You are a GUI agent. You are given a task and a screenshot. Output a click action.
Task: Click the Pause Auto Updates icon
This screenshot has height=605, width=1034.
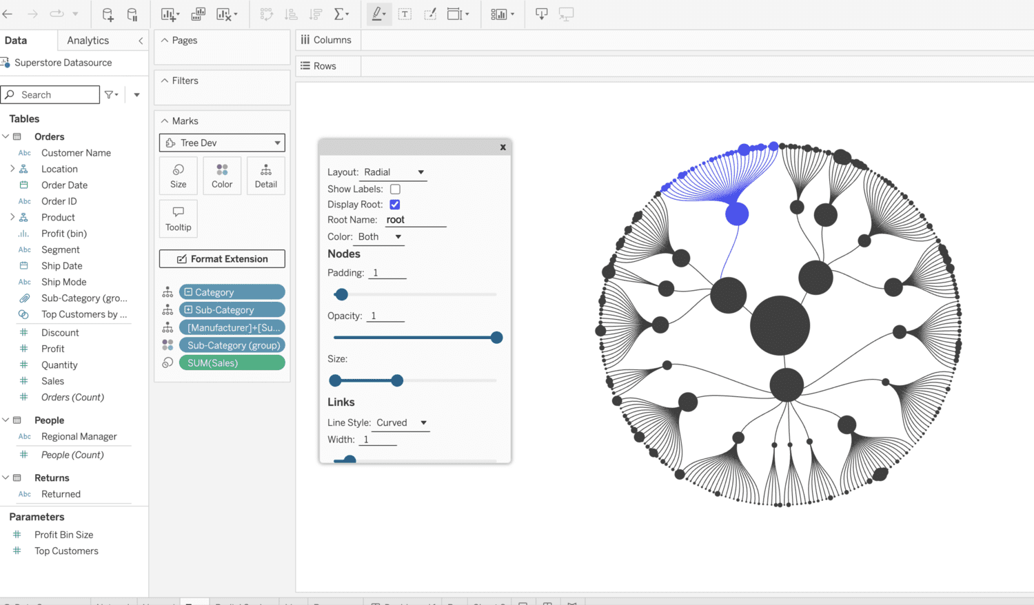pyautogui.click(x=132, y=14)
